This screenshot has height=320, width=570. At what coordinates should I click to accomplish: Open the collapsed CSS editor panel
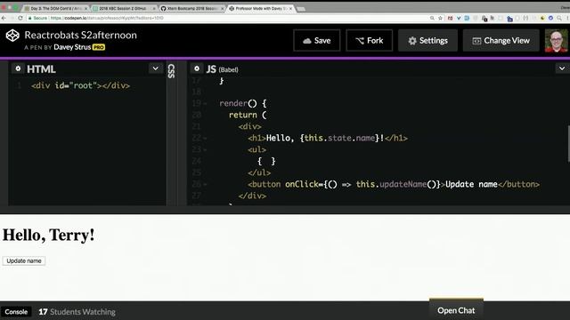171,71
